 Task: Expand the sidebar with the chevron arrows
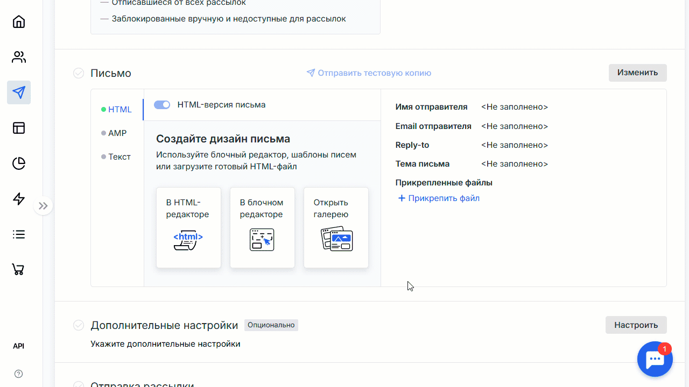[x=43, y=206]
